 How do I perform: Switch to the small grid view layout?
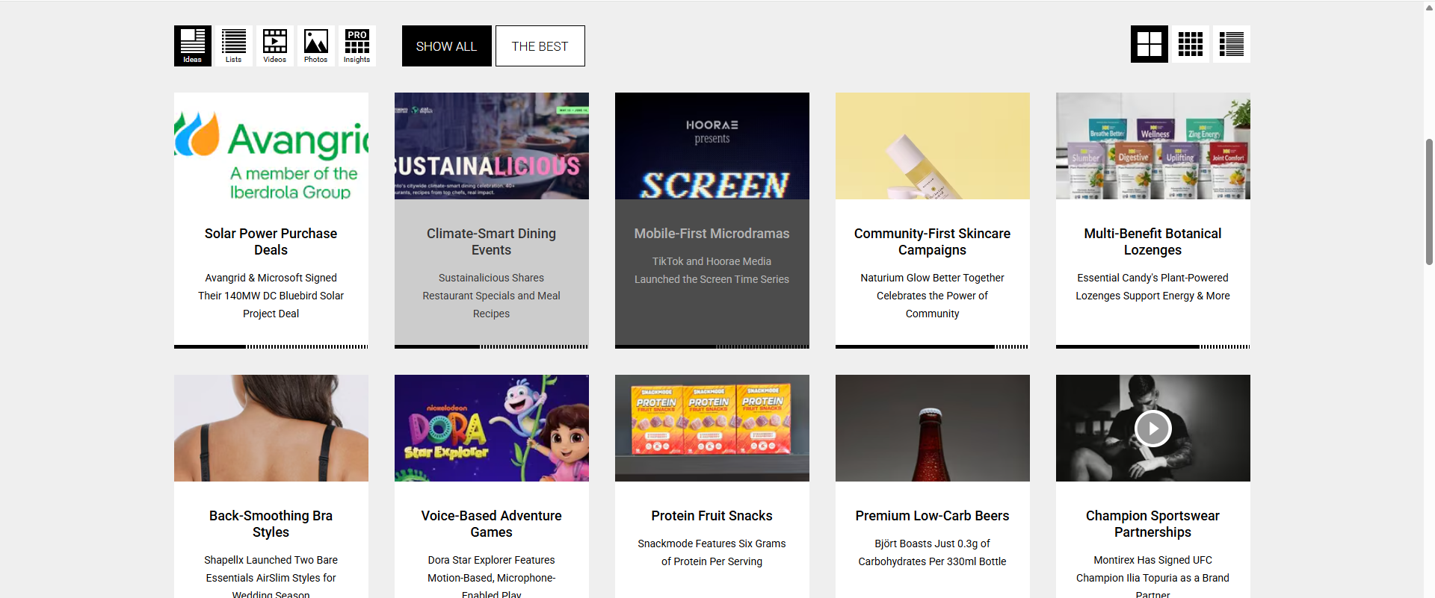click(x=1191, y=44)
